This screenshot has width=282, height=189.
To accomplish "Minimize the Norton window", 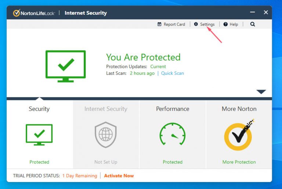I will pos(252,13).
